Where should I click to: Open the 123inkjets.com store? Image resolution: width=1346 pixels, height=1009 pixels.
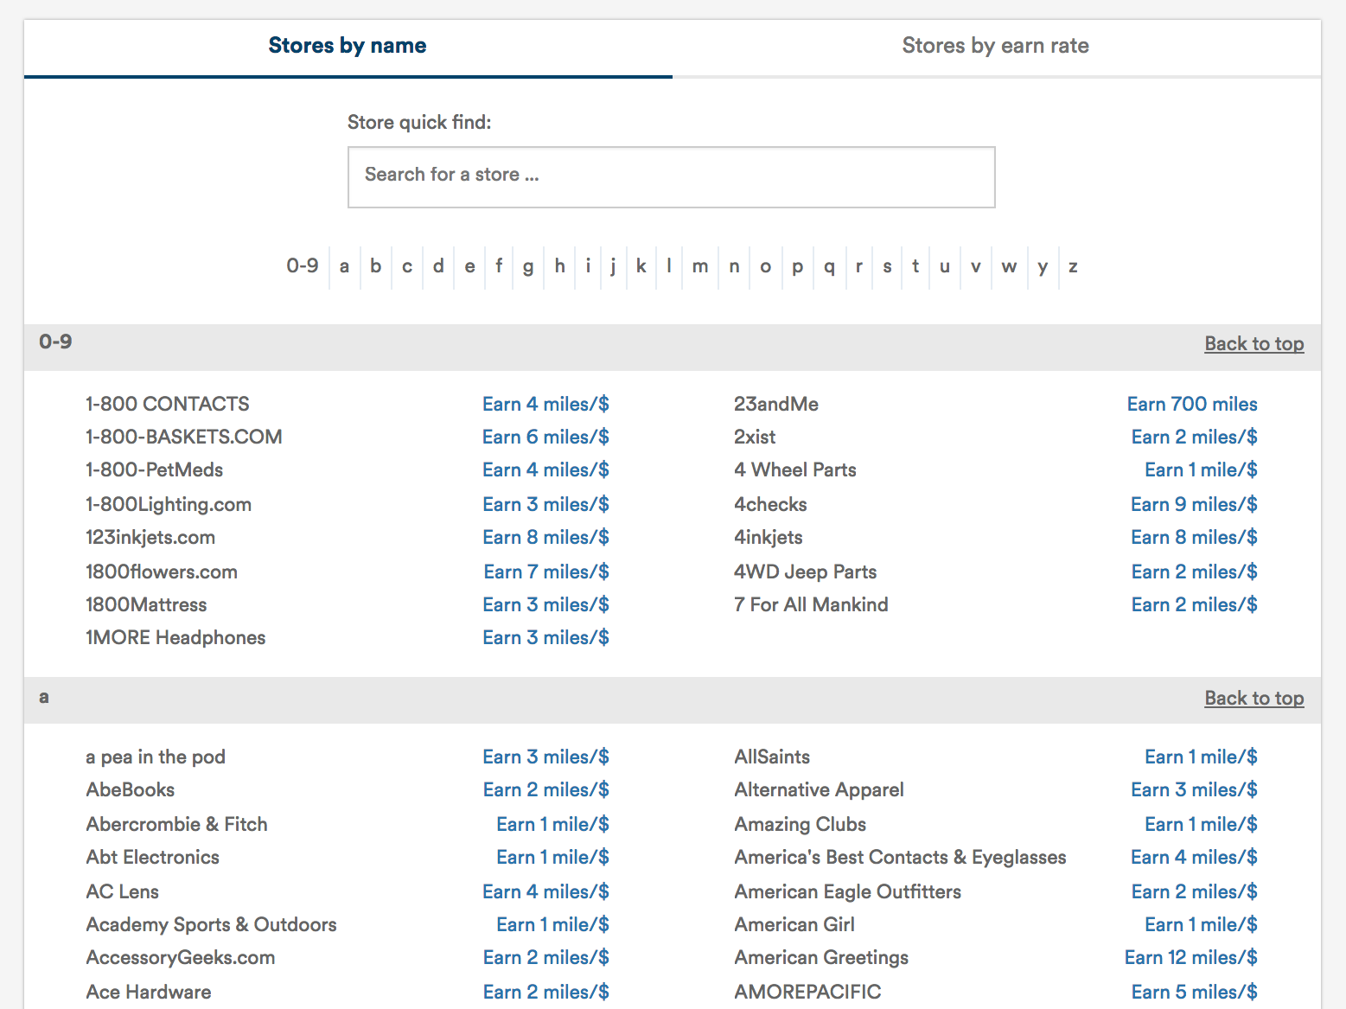click(x=150, y=537)
